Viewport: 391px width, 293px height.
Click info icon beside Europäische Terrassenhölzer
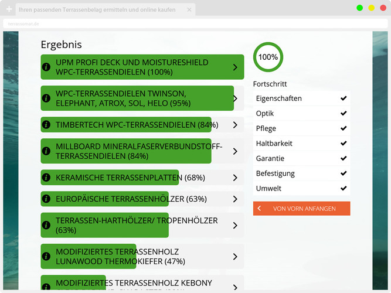click(x=46, y=199)
